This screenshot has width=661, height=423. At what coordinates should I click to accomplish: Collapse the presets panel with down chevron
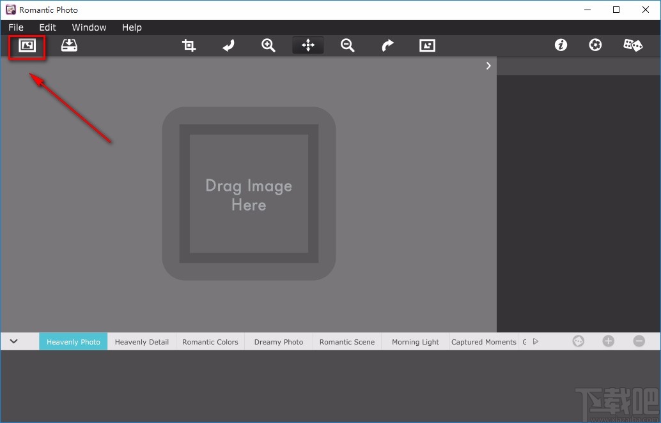14,341
